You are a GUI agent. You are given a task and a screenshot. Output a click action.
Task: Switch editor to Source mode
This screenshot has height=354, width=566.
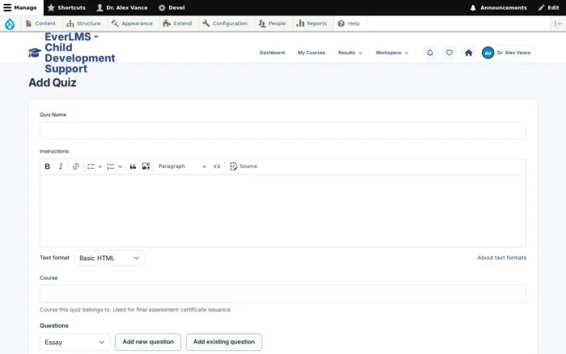pos(243,166)
